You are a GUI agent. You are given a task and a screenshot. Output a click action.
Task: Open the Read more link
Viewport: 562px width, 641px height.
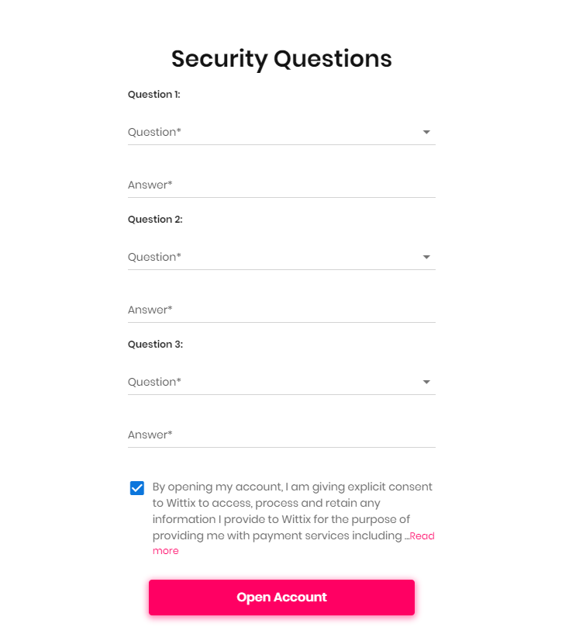(422, 536)
